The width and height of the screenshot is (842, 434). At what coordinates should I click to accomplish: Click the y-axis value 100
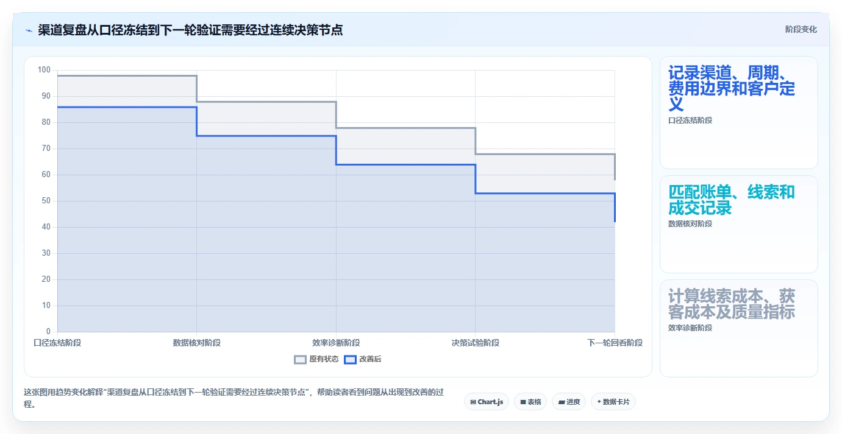tap(44, 70)
